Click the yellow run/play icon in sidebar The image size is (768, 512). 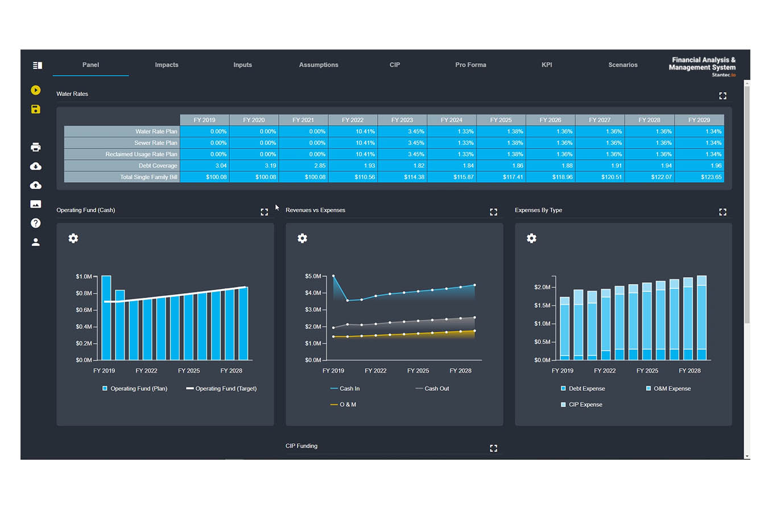click(35, 90)
